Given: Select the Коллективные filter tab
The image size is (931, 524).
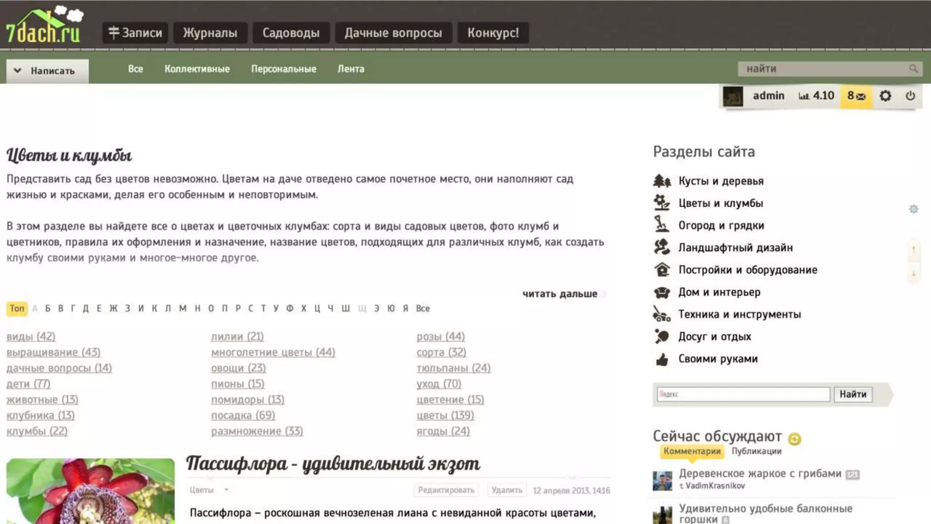Looking at the screenshot, I should (197, 69).
